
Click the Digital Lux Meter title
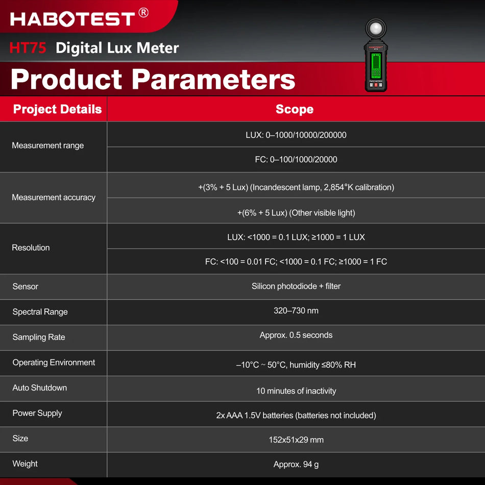(117, 48)
